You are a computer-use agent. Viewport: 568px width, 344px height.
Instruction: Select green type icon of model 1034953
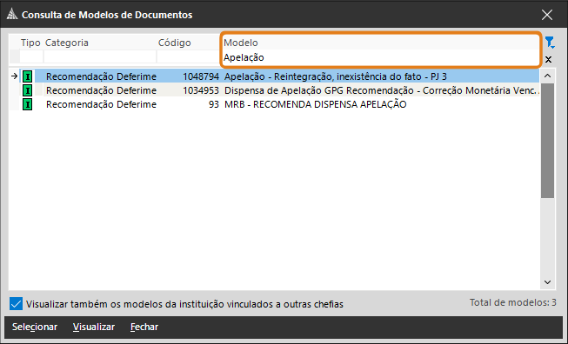(28, 90)
